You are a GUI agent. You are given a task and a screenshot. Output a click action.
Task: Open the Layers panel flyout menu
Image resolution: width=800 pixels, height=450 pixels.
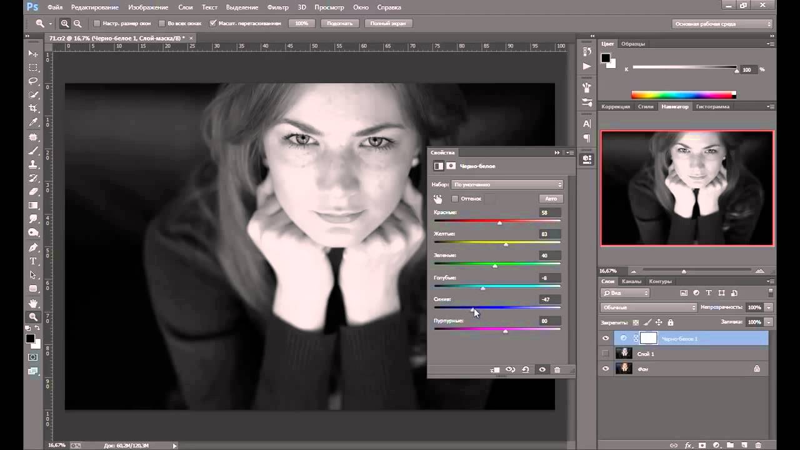(x=770, y=281)
